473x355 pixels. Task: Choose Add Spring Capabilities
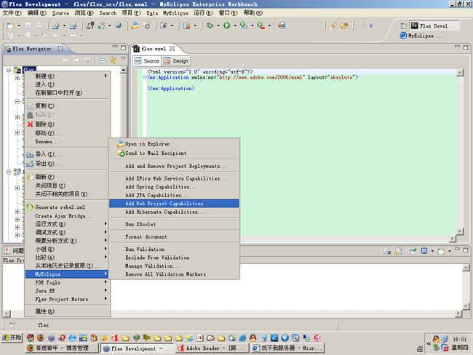pos(174,187)
